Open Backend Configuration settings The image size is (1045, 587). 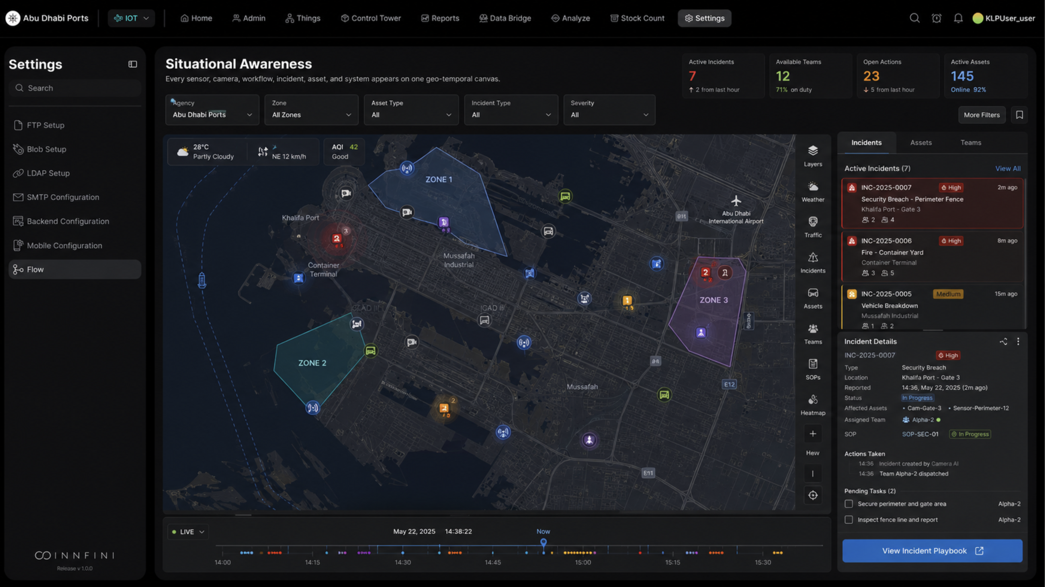[75, 221]
